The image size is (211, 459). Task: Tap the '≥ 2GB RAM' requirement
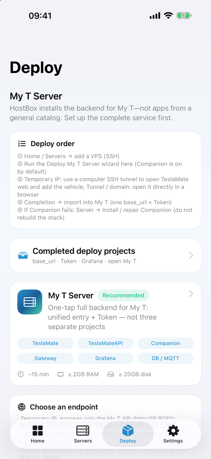pyautogui.click(x=83, y=374)
